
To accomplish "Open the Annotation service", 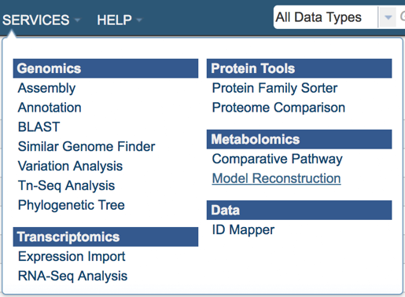I will [50, 108].
